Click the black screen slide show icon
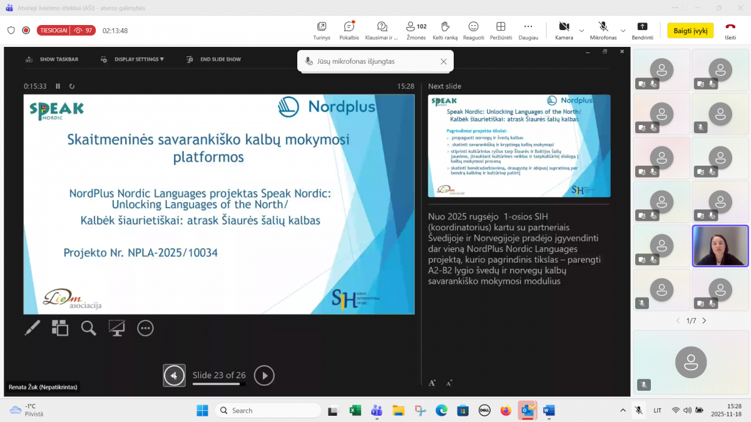This screenshot has width=751, height=422. point(116,328)
